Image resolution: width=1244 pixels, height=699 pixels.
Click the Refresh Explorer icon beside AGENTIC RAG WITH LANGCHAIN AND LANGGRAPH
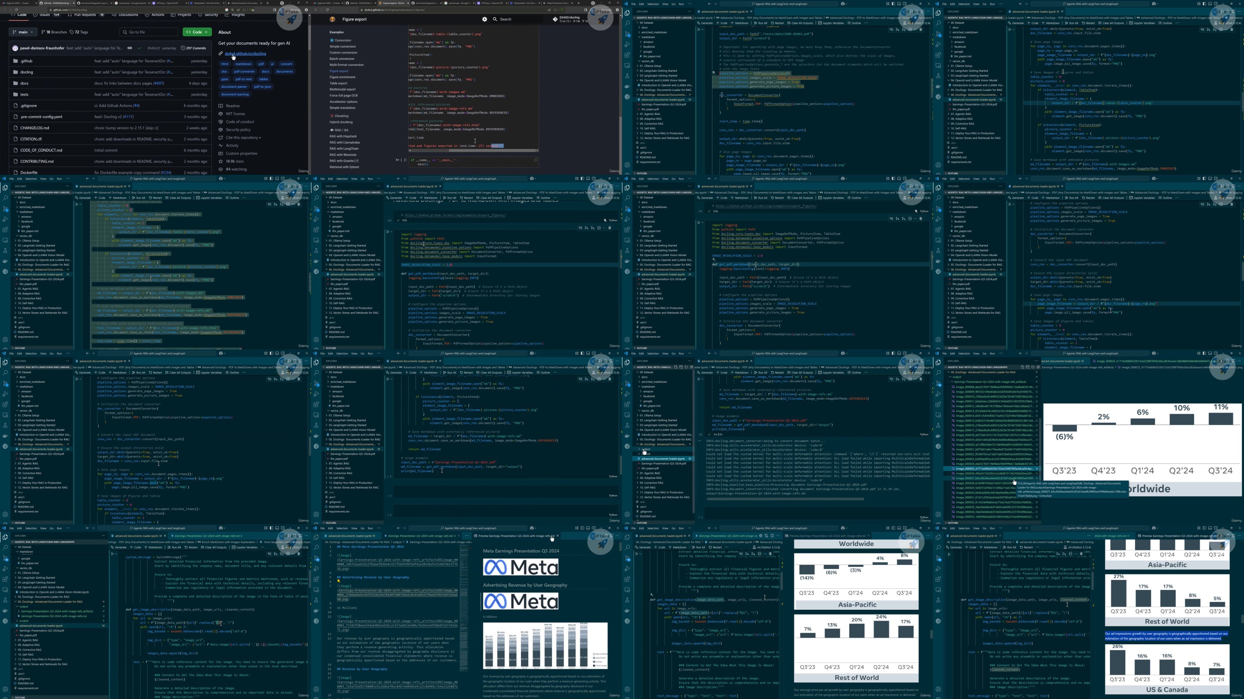(1033, 367)
